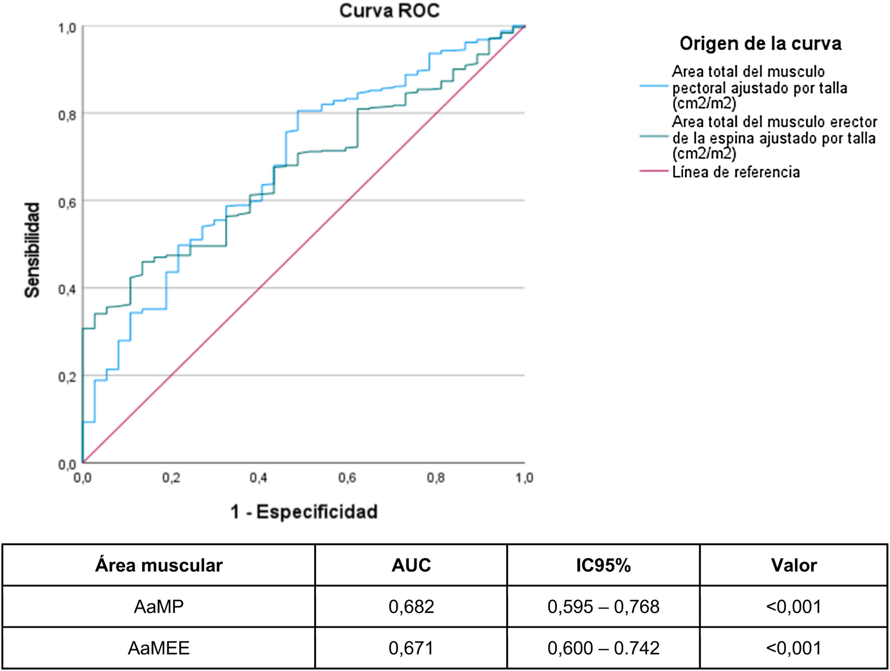The height and width of the screenshot is (671, 890).
Task: Click the '1 - Especificidad' horizontal axis label
Action: coord(304,512)
